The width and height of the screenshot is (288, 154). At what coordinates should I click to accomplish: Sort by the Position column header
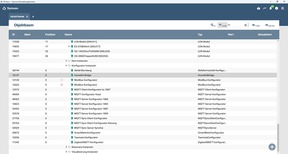[x=50, y=35]
